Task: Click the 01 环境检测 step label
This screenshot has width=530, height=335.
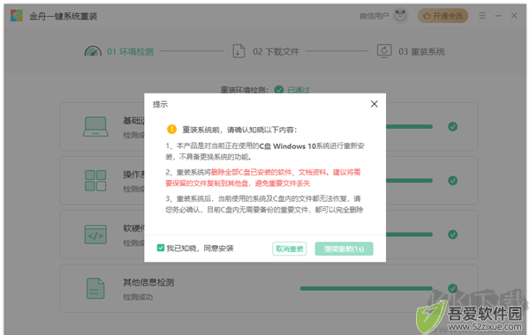Action: click(130, 52)
